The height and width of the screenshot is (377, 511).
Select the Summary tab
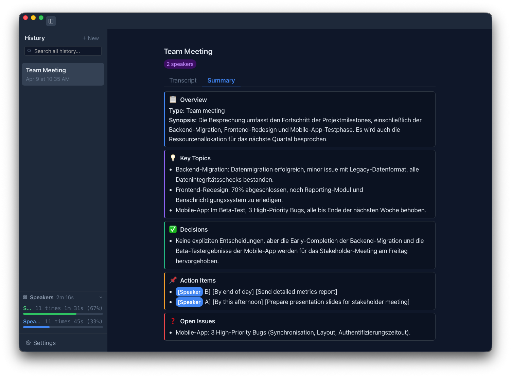221,80
